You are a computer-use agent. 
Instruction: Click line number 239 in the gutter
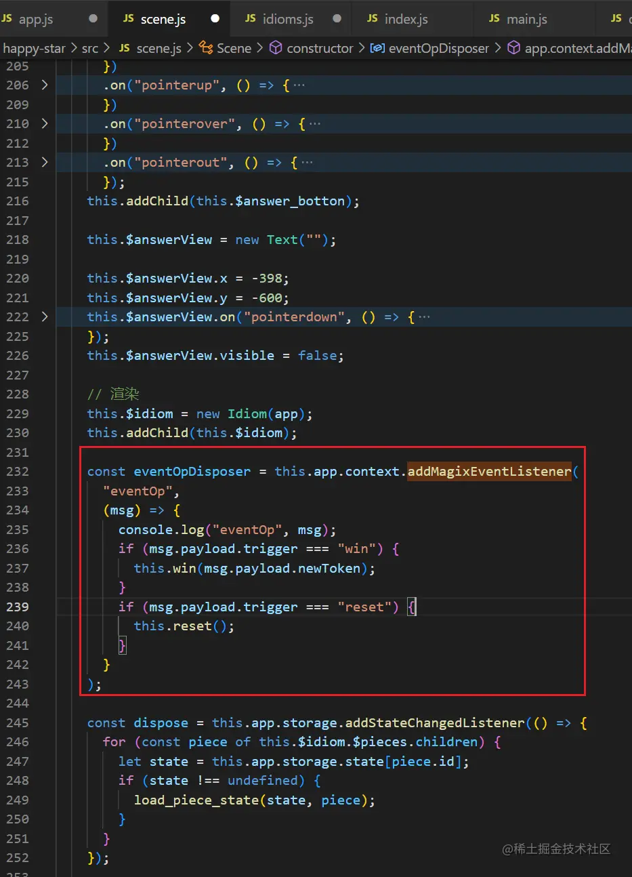coord(17,607)
